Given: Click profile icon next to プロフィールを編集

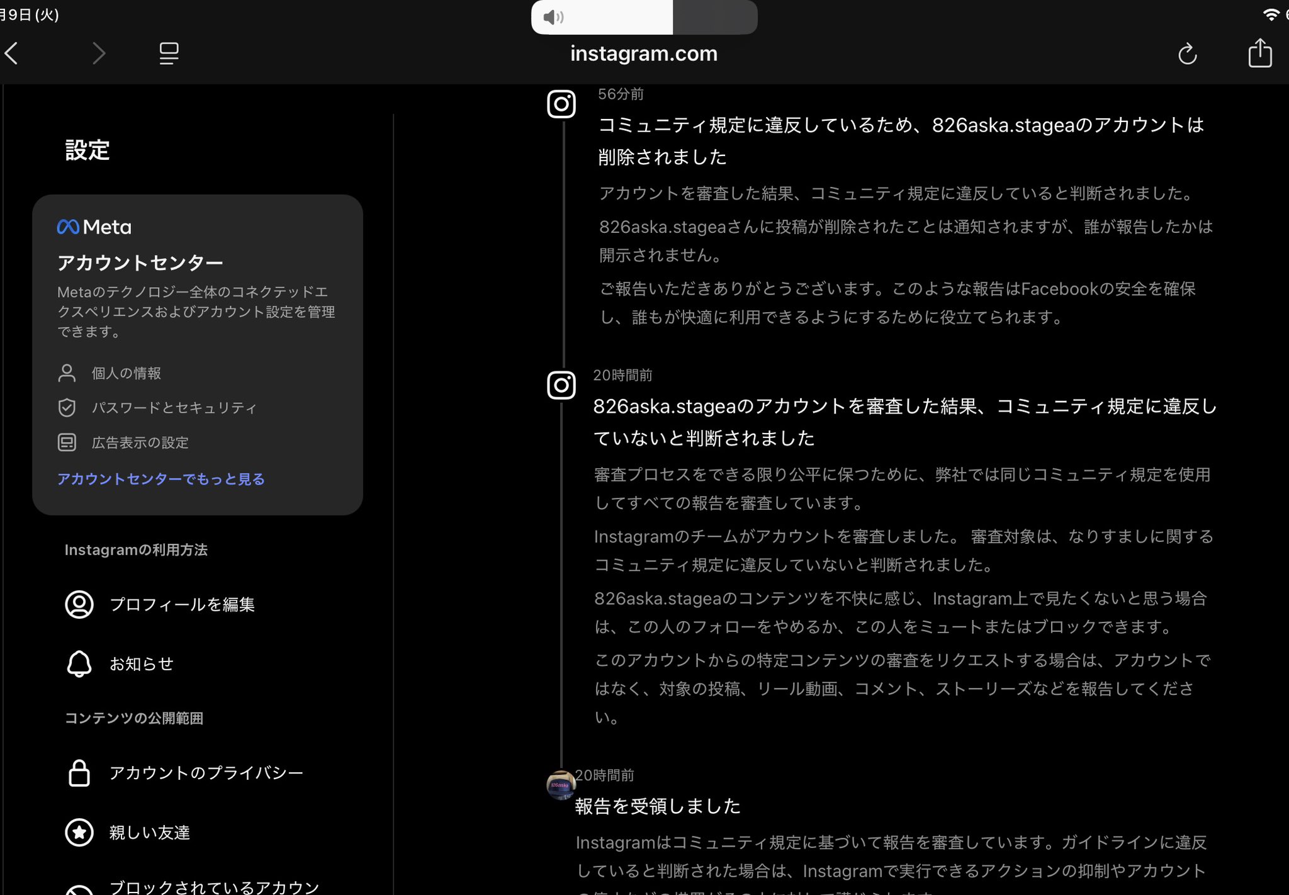Looking at the screenshot, I should coord(79,604).
